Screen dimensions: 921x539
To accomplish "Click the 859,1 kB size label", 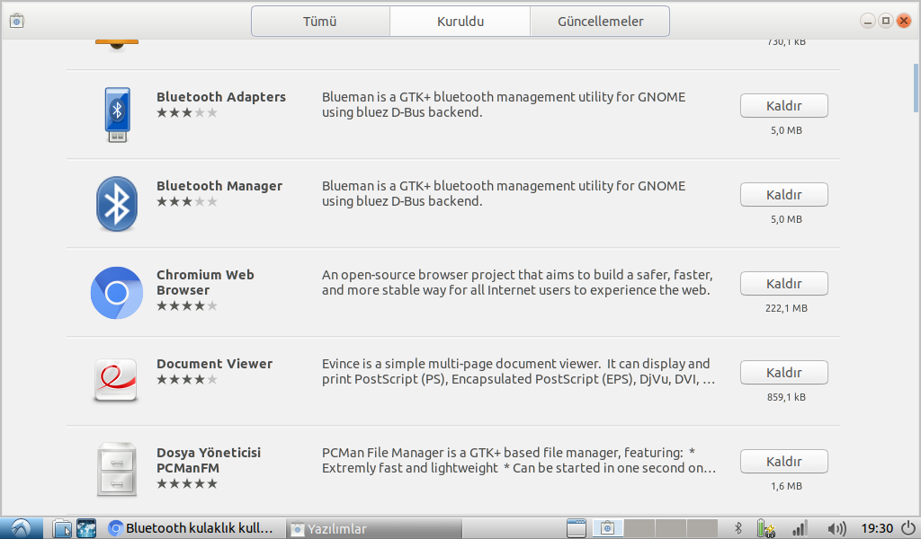I will pyautogui.click(x=786, y=397).
